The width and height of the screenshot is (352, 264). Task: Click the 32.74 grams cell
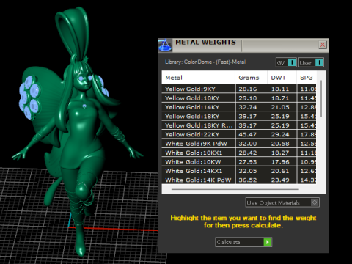[x=252, y=107]
